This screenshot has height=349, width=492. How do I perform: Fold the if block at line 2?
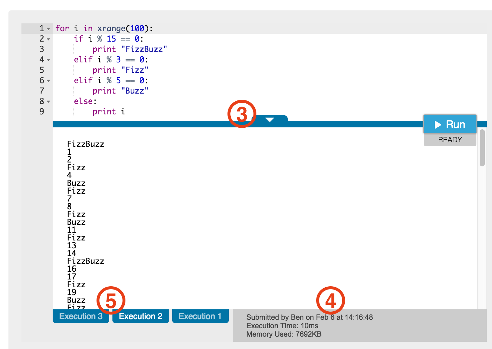click(48, 39)
